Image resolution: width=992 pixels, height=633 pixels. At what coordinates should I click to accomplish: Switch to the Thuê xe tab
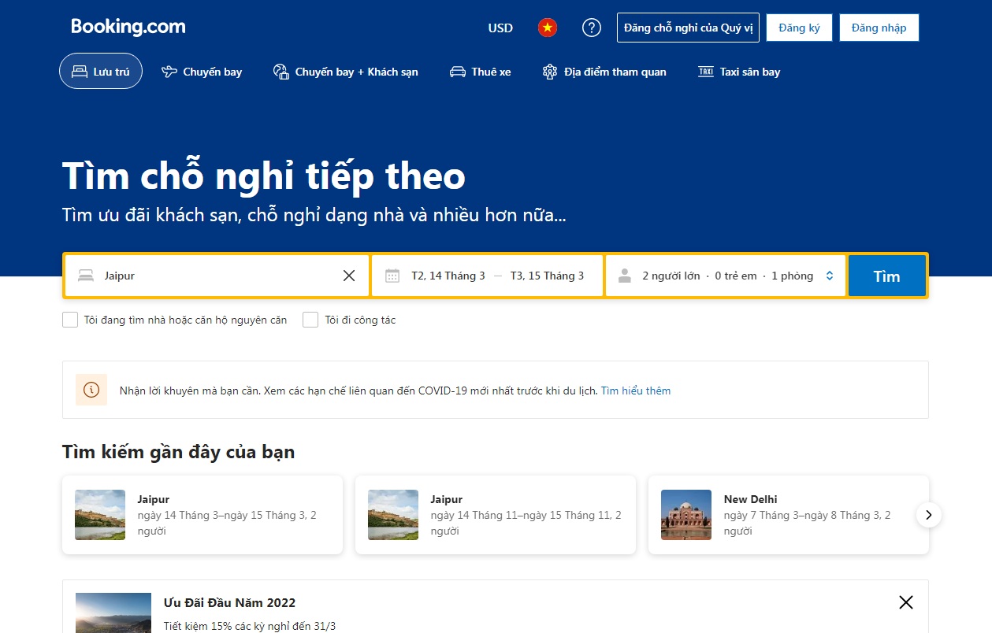coord(480,72)
